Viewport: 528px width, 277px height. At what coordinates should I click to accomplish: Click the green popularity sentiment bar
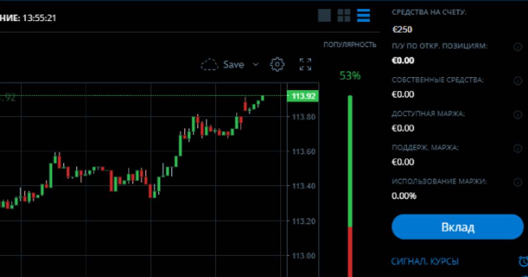(x=350, y=161)
